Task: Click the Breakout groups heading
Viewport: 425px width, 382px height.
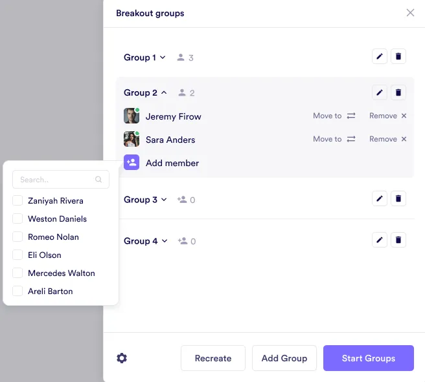Action: 150,13
